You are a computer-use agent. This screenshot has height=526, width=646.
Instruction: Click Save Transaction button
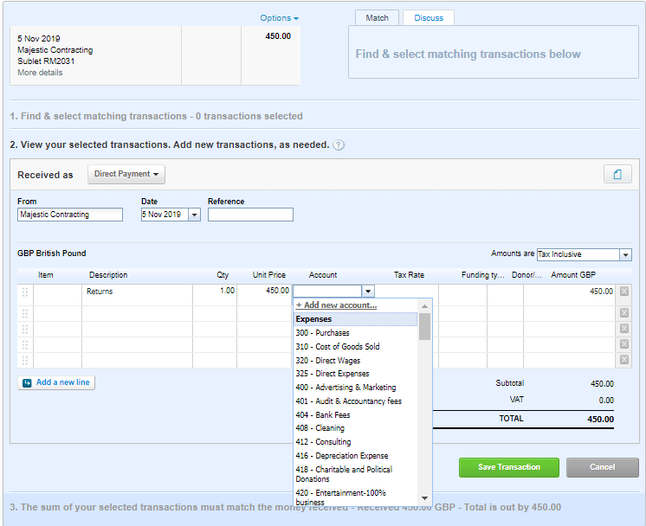click(x=509, y=467)
